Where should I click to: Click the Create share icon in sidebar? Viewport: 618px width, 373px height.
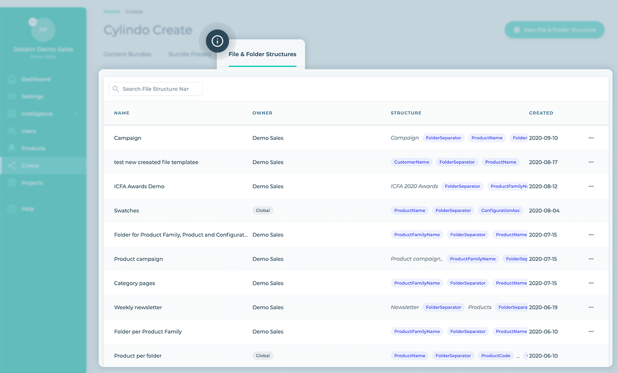[x=11, y=165]
